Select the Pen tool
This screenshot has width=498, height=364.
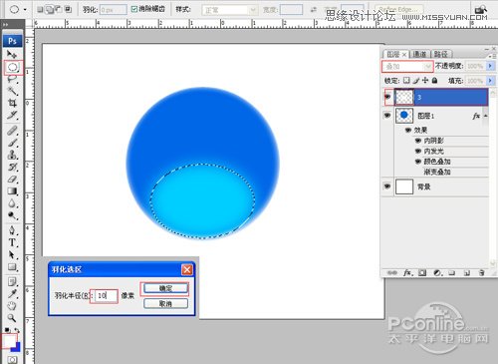(12, 230)
